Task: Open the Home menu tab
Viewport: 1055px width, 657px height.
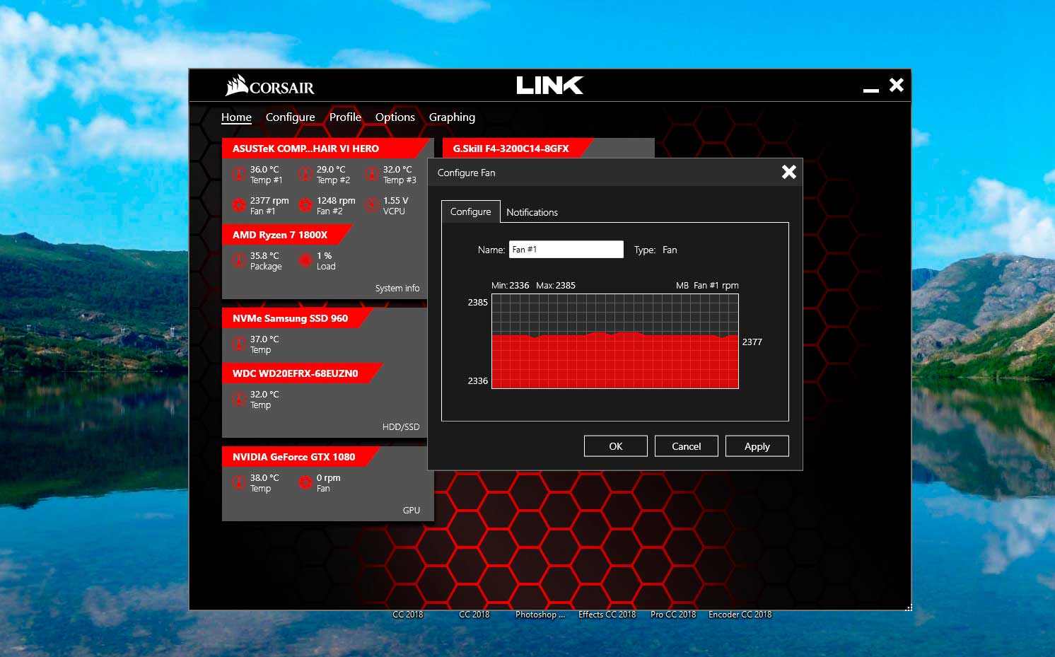Action: (x=236, y=117)
